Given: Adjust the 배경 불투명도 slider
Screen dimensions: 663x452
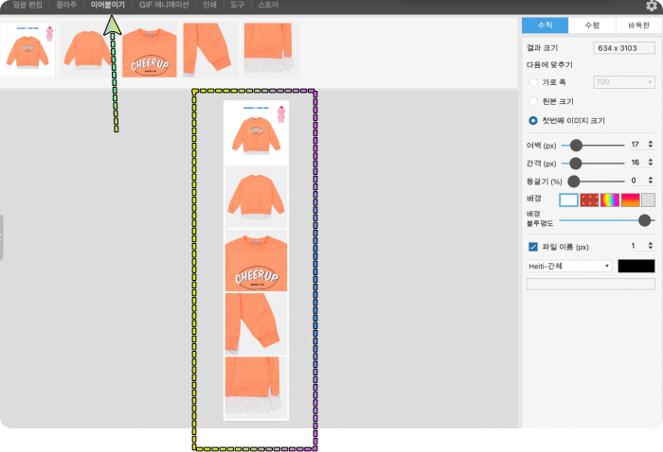Looking at the screenshot, I should [607, 220].
